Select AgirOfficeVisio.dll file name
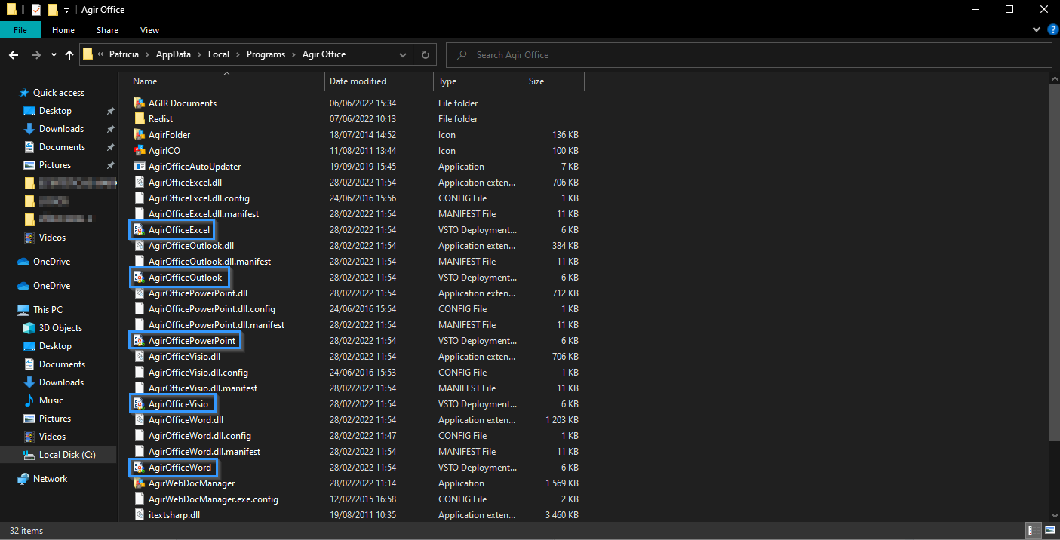The width and height of the screenshot is (1060, 540). click(184, 357)
